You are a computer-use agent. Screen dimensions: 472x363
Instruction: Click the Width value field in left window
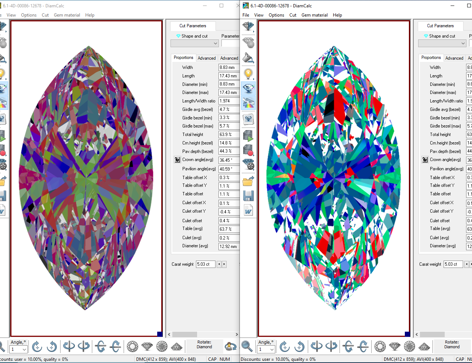click(229, 67)
